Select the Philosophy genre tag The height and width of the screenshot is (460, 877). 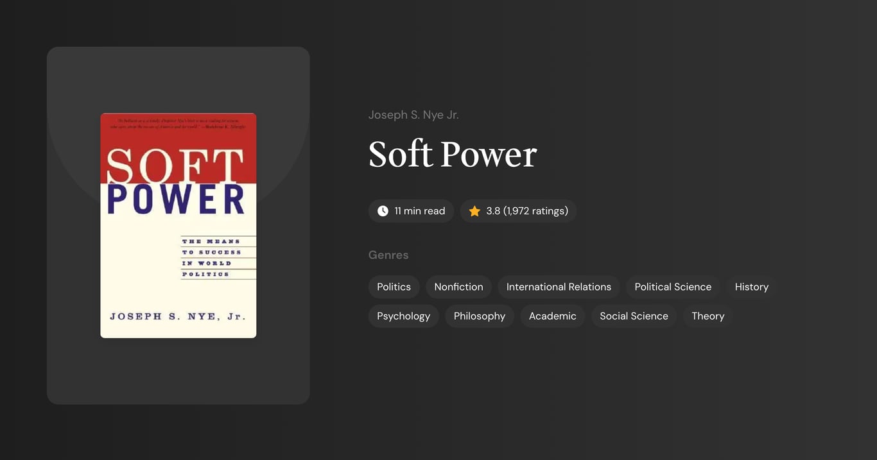point(480,316)
